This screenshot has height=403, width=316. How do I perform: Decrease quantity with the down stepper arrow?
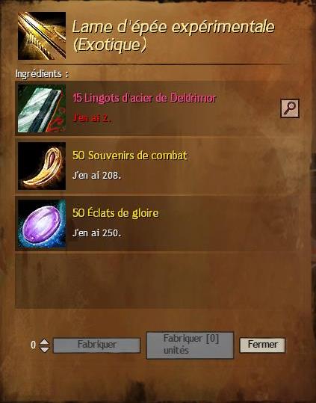(x=44, y=349)
